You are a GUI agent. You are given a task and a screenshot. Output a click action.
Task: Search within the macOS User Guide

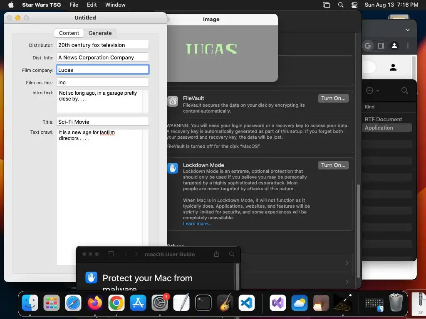231,254
